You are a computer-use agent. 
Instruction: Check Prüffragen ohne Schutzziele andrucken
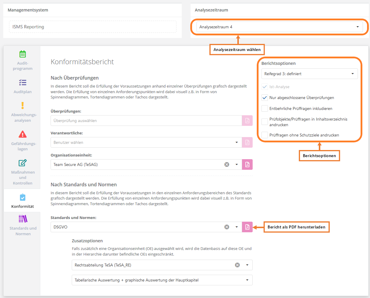click(x=265, y=135)
